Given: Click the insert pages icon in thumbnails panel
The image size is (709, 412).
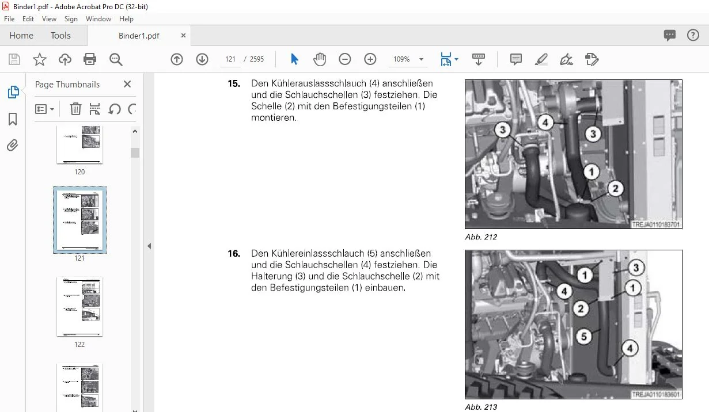Looking at the screenshot, I should [x=95, y=109].
